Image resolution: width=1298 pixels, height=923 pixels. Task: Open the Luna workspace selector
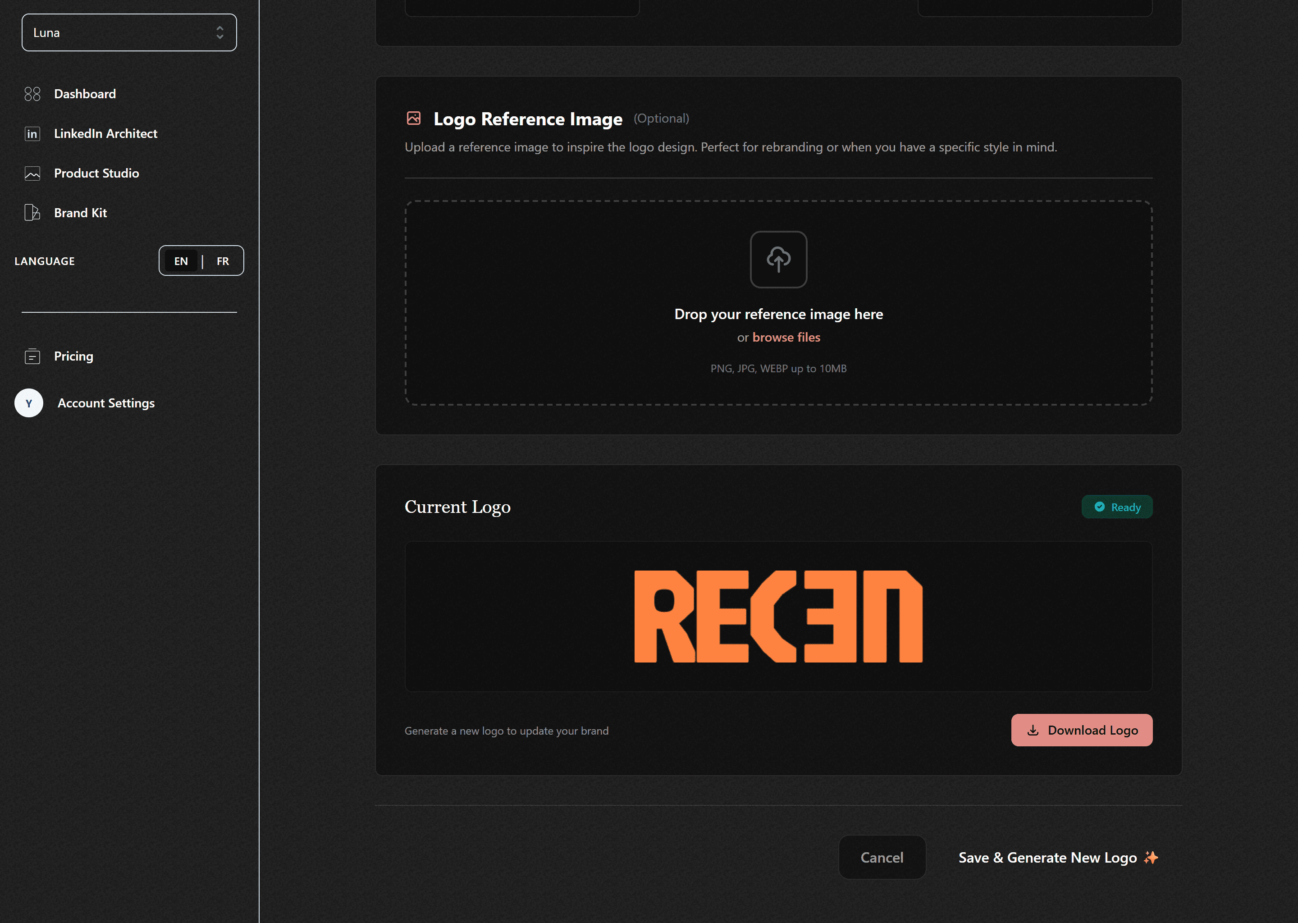click(x=129, y=32)
